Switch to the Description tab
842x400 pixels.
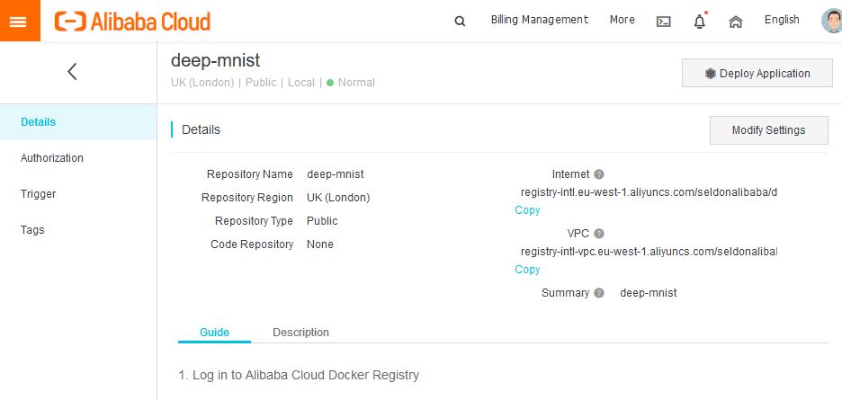coord(300,333)
